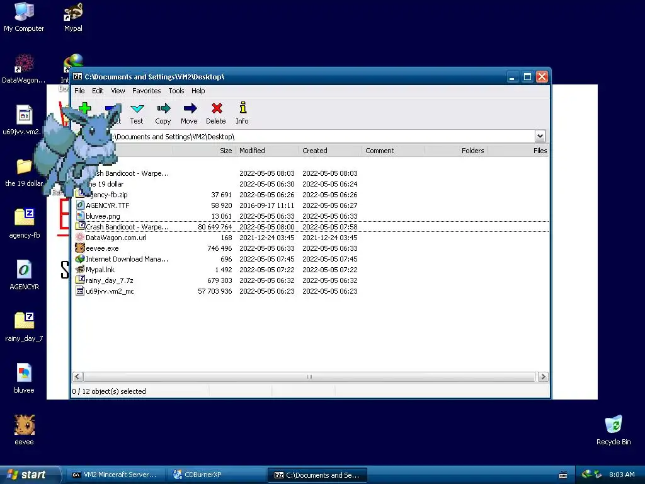This screenshot has height=484, width=645.
Task: Click the horizontal scrollbar thumb
Action: point(309,377)
